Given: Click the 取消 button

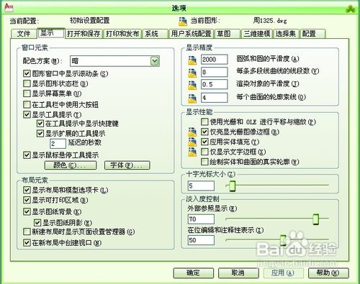Looking at the screenshot, I should coord(238,273).
